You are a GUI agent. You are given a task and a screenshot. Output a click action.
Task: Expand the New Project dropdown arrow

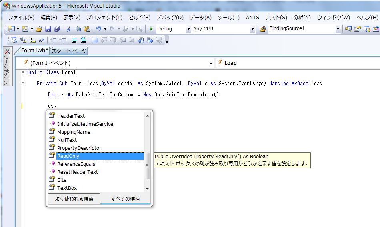click(18, 29)
